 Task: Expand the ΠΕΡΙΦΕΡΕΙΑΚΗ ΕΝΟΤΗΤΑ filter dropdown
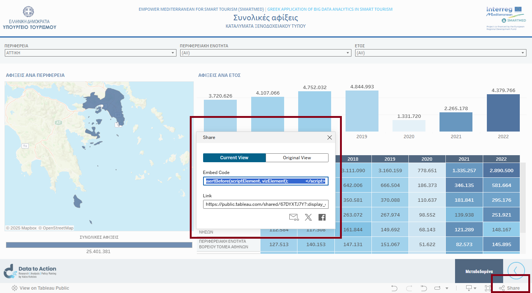click(265, 53)
